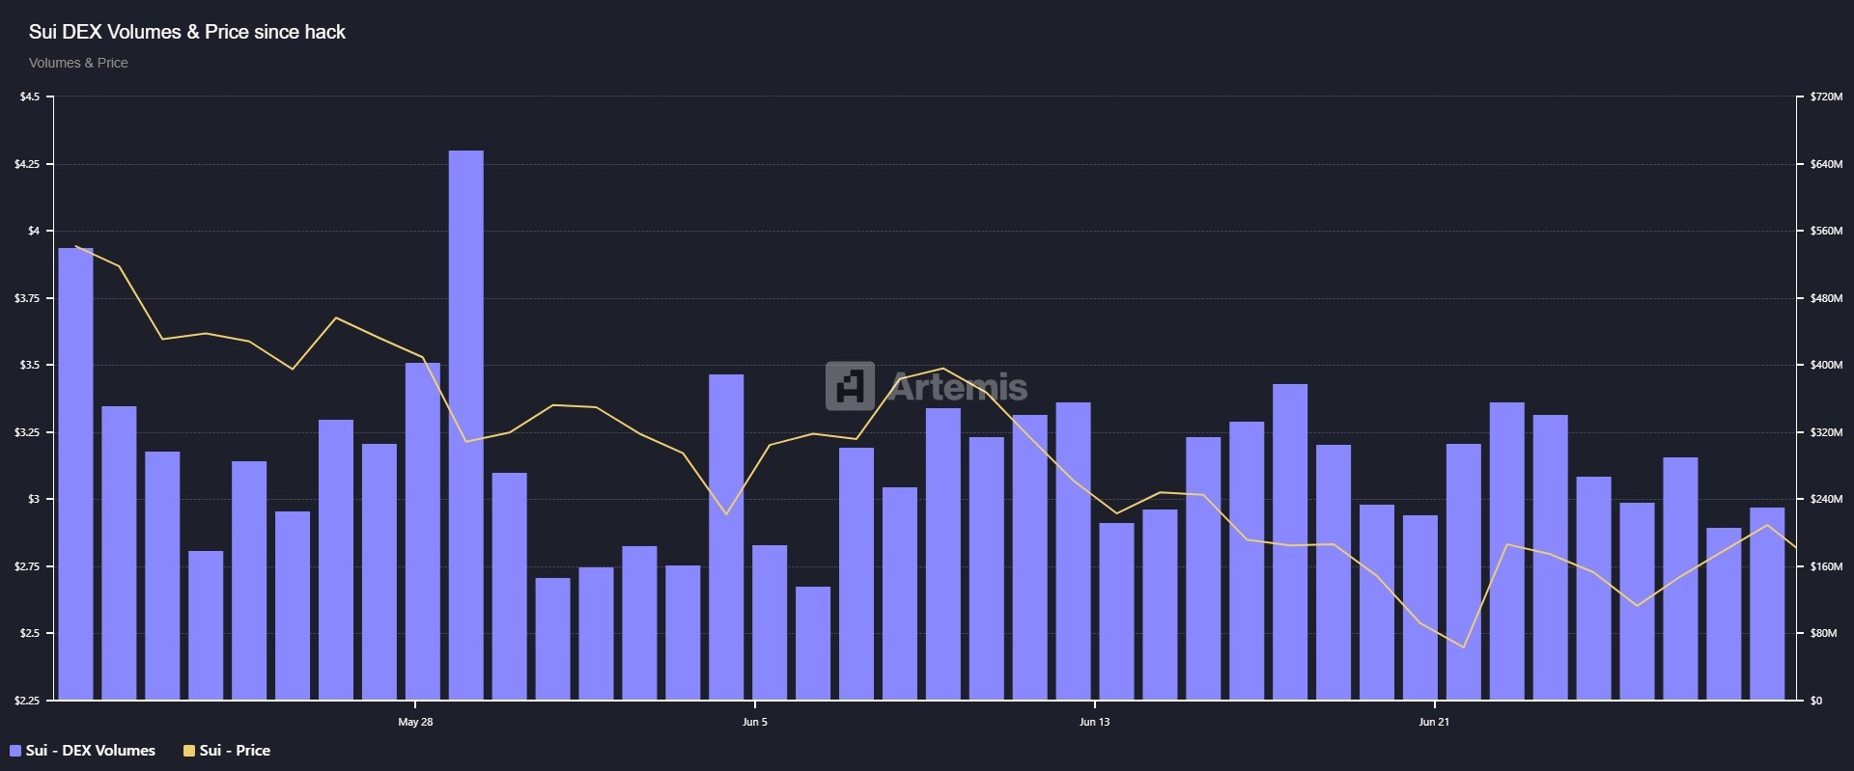Viewport: 1854px width, 771px height.
Task: Click the '$720M' label on the volume axis
Action: [1826, 96]
